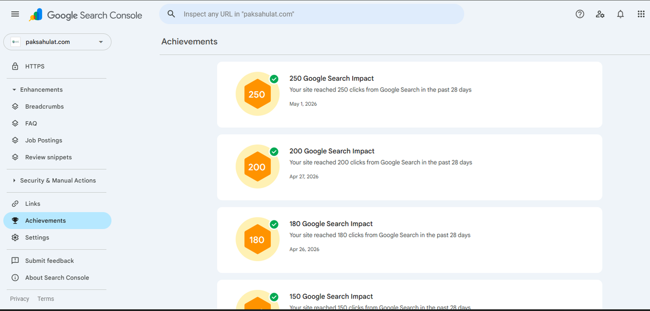Click the Apr 26, 2026 date
Screen dimensions: 650x311
[x=304, y=249]
